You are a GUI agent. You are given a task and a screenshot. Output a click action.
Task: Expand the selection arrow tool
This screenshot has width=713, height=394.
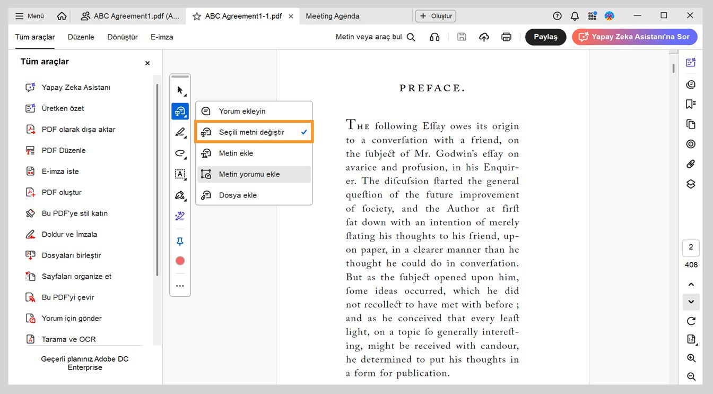pyautogui.click(x=180, y=90)
